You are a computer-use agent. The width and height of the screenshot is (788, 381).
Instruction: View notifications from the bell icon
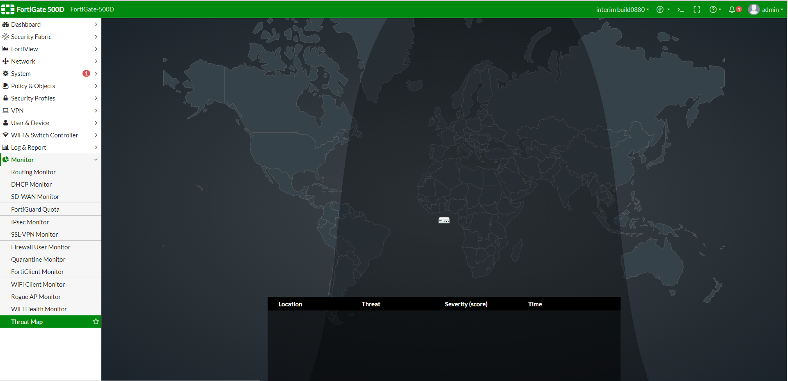point(735,10)
